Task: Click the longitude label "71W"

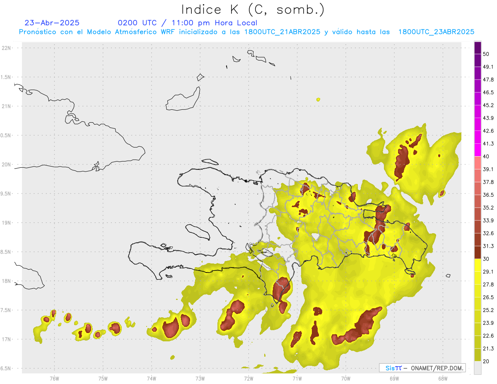Action: 297,378
